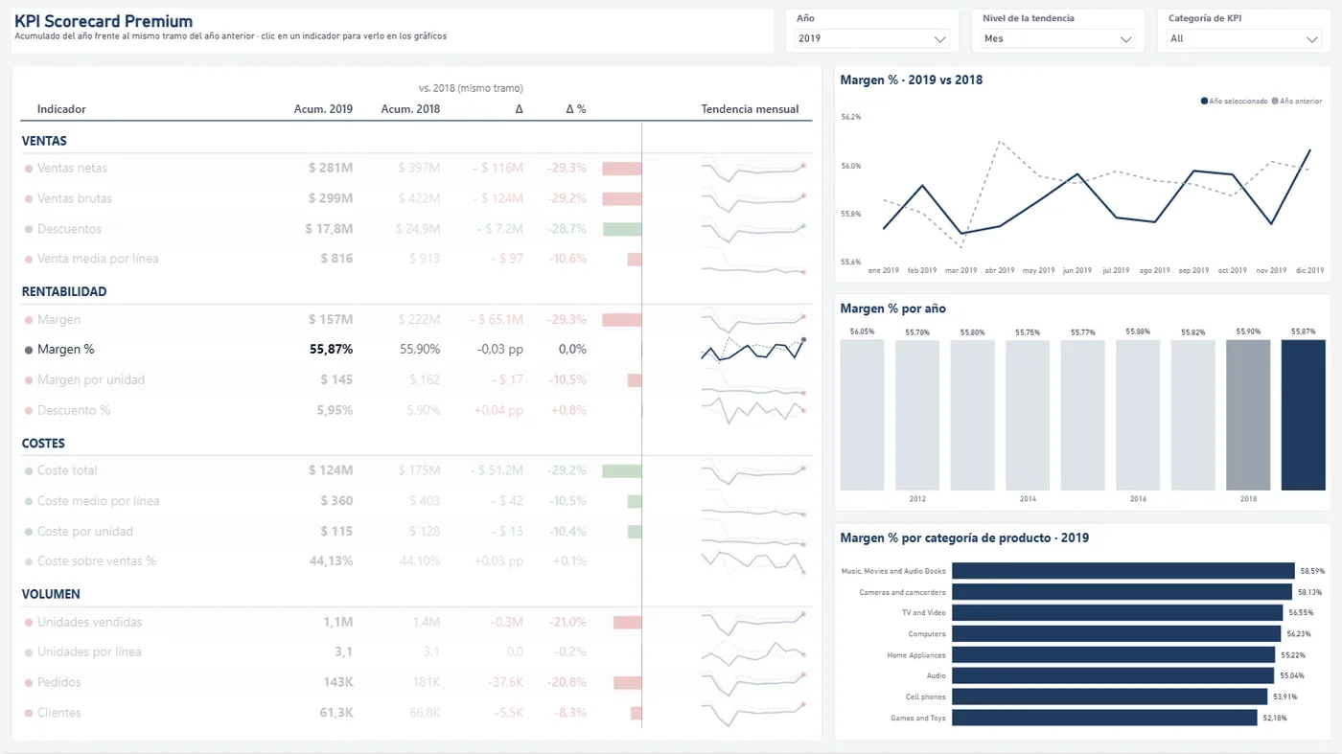Select the Ventas netas indicator row
This screenshot has width=1342, height=754.
416,169
